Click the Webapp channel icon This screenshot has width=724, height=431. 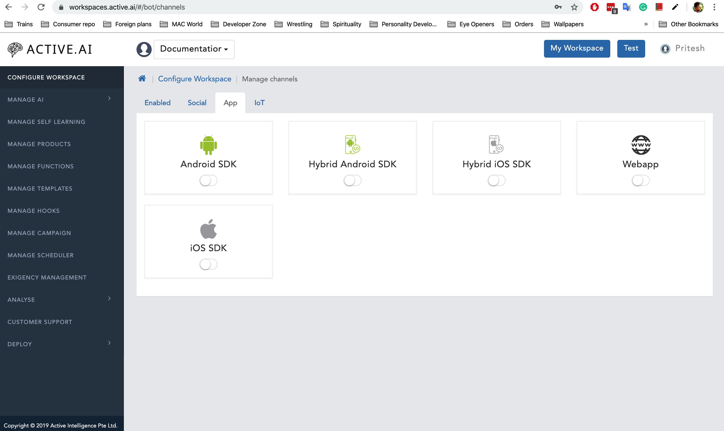(x=640, y=145)
